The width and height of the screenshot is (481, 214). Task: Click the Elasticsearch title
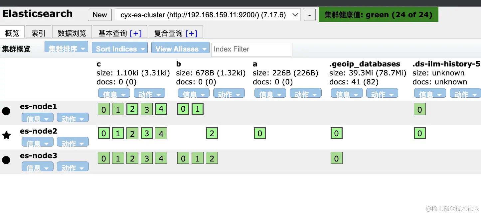click(37, 14)
